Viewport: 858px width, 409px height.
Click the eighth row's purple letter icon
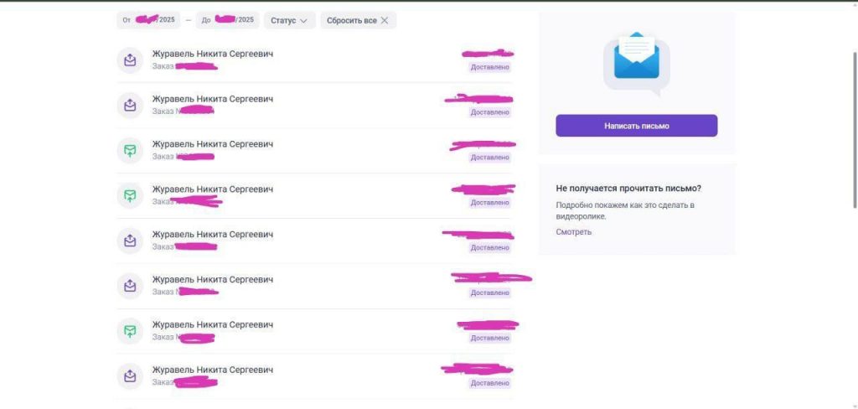(x=130, y=375)
